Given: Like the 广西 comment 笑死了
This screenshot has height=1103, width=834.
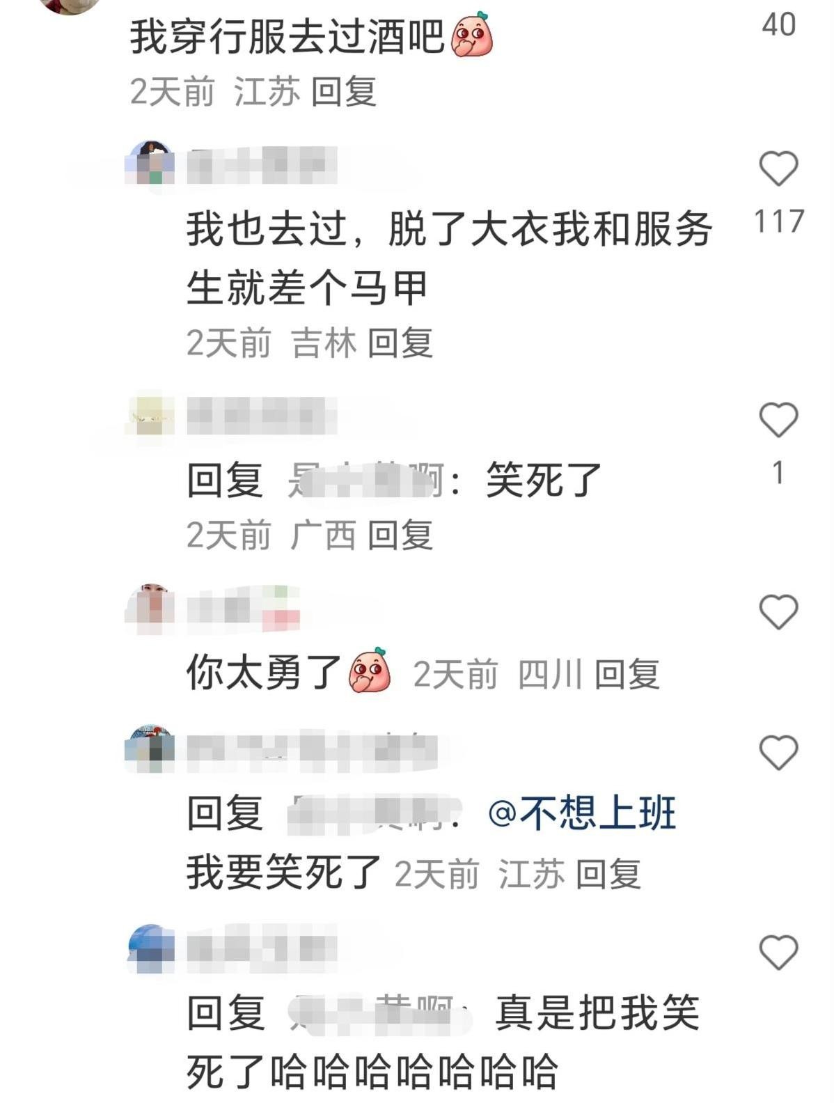Looking at the screenshot, I should click(x=778, y=419).
